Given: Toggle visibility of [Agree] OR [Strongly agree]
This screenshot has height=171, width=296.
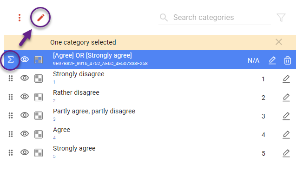Looking at the screenshot, I should pos(25,59).
